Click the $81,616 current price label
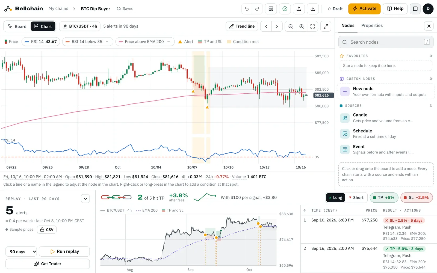The width and height of the screenshot is (437, 273). tap(323, 95)
